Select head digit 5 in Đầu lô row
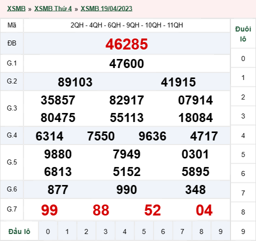256x241 pixels. (144, 231)
